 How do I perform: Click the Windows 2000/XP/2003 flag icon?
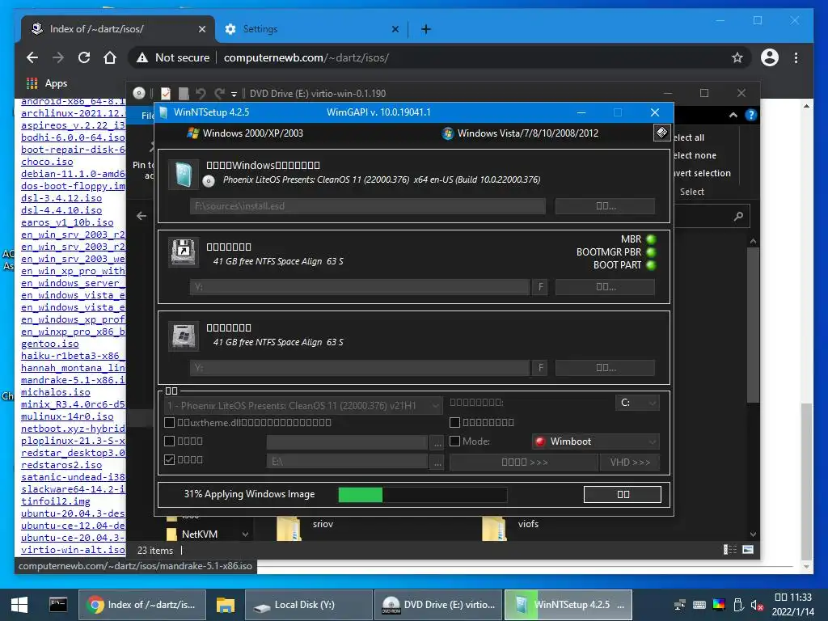(192, 133)
